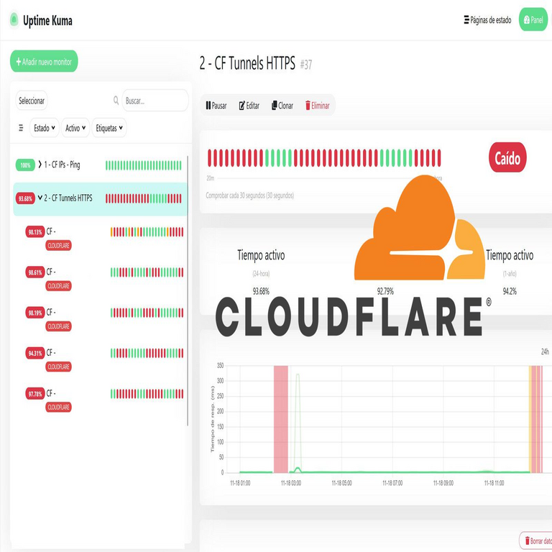Click the Editar pencil button
The width and height of the screenshot is (552, 552).
[x=249, y=105]
